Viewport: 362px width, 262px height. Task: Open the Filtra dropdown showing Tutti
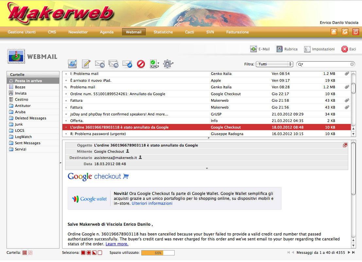[274, 64]
